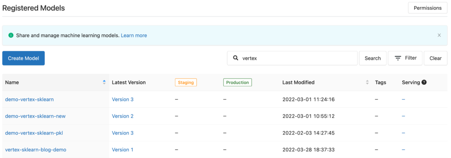Click the search magnifier icon

pyautogui.click(x=236, y=58)
